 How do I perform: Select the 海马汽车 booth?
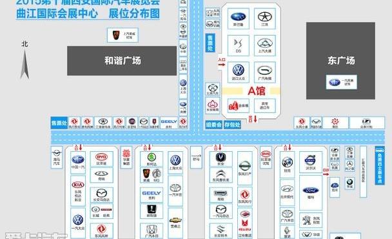(57, 158)
